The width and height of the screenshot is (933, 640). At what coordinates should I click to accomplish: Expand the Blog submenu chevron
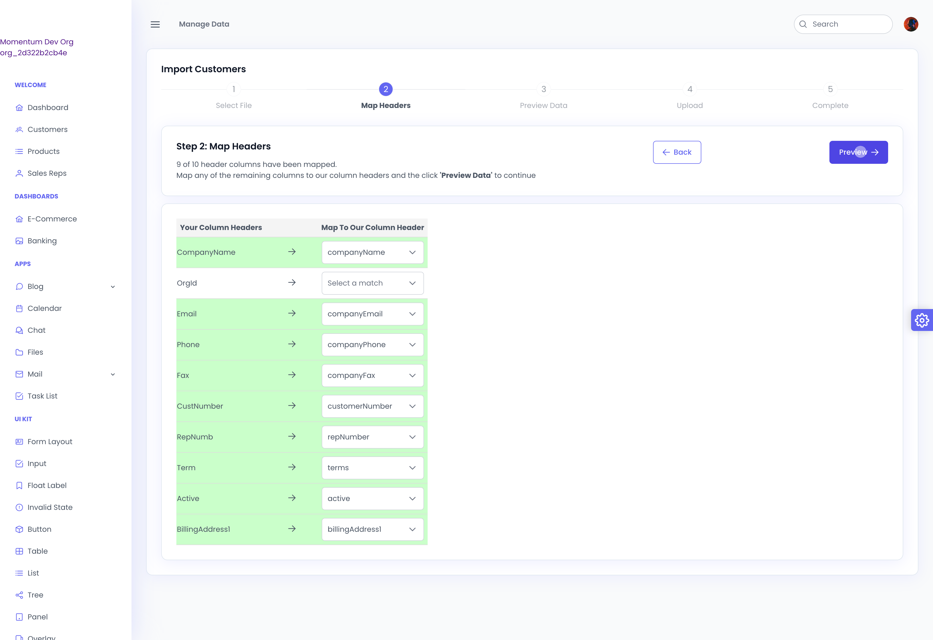pos(113,287)
